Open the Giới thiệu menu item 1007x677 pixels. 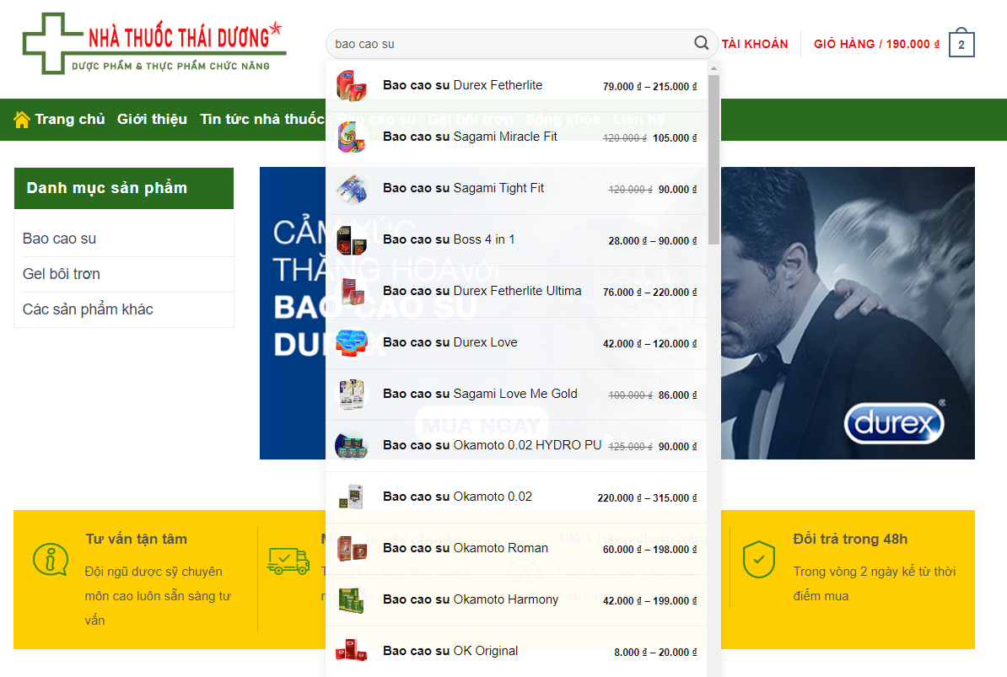[152, 120]
